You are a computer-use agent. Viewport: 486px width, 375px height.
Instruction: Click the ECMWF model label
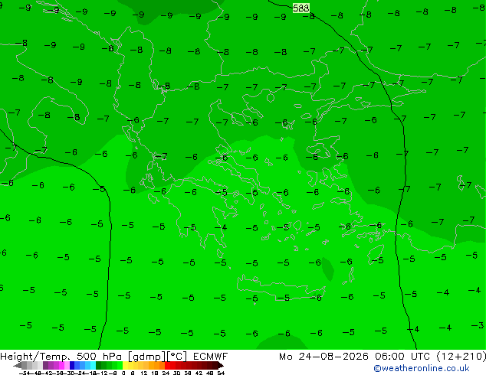[210, 357]
